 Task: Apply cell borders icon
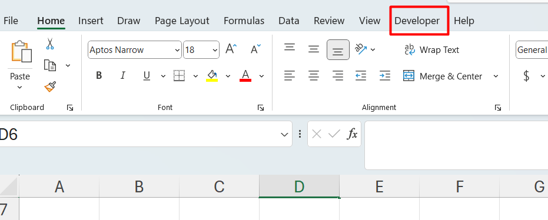point(179,75)
